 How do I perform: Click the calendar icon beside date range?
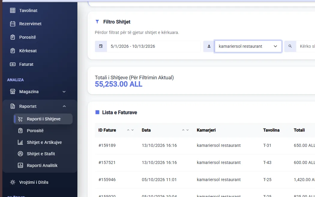pyautogui.click(x=101, y=46)
